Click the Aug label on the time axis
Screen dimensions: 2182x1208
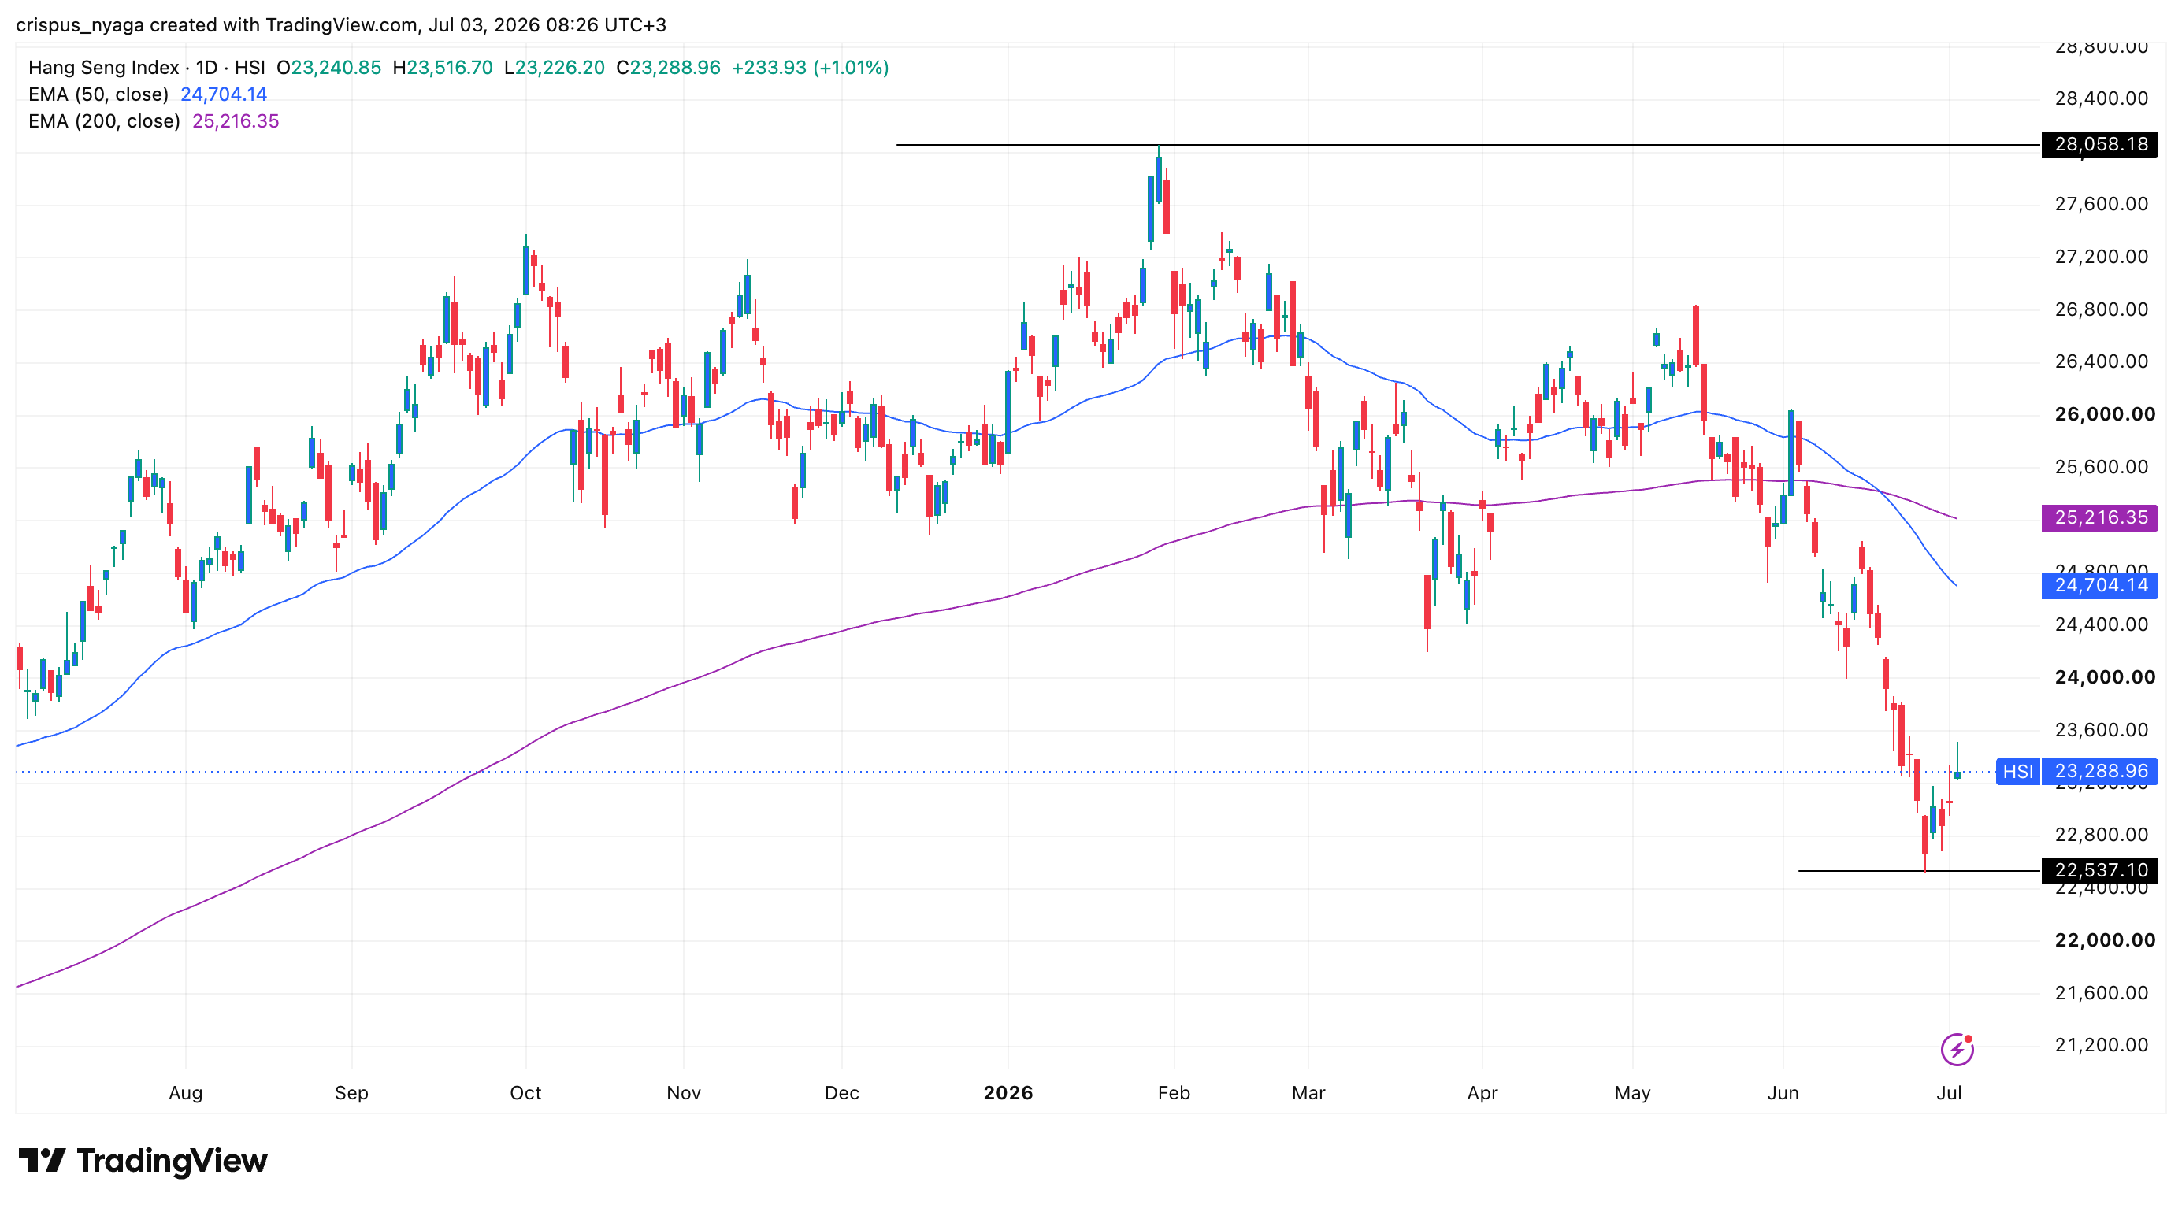185,1093
